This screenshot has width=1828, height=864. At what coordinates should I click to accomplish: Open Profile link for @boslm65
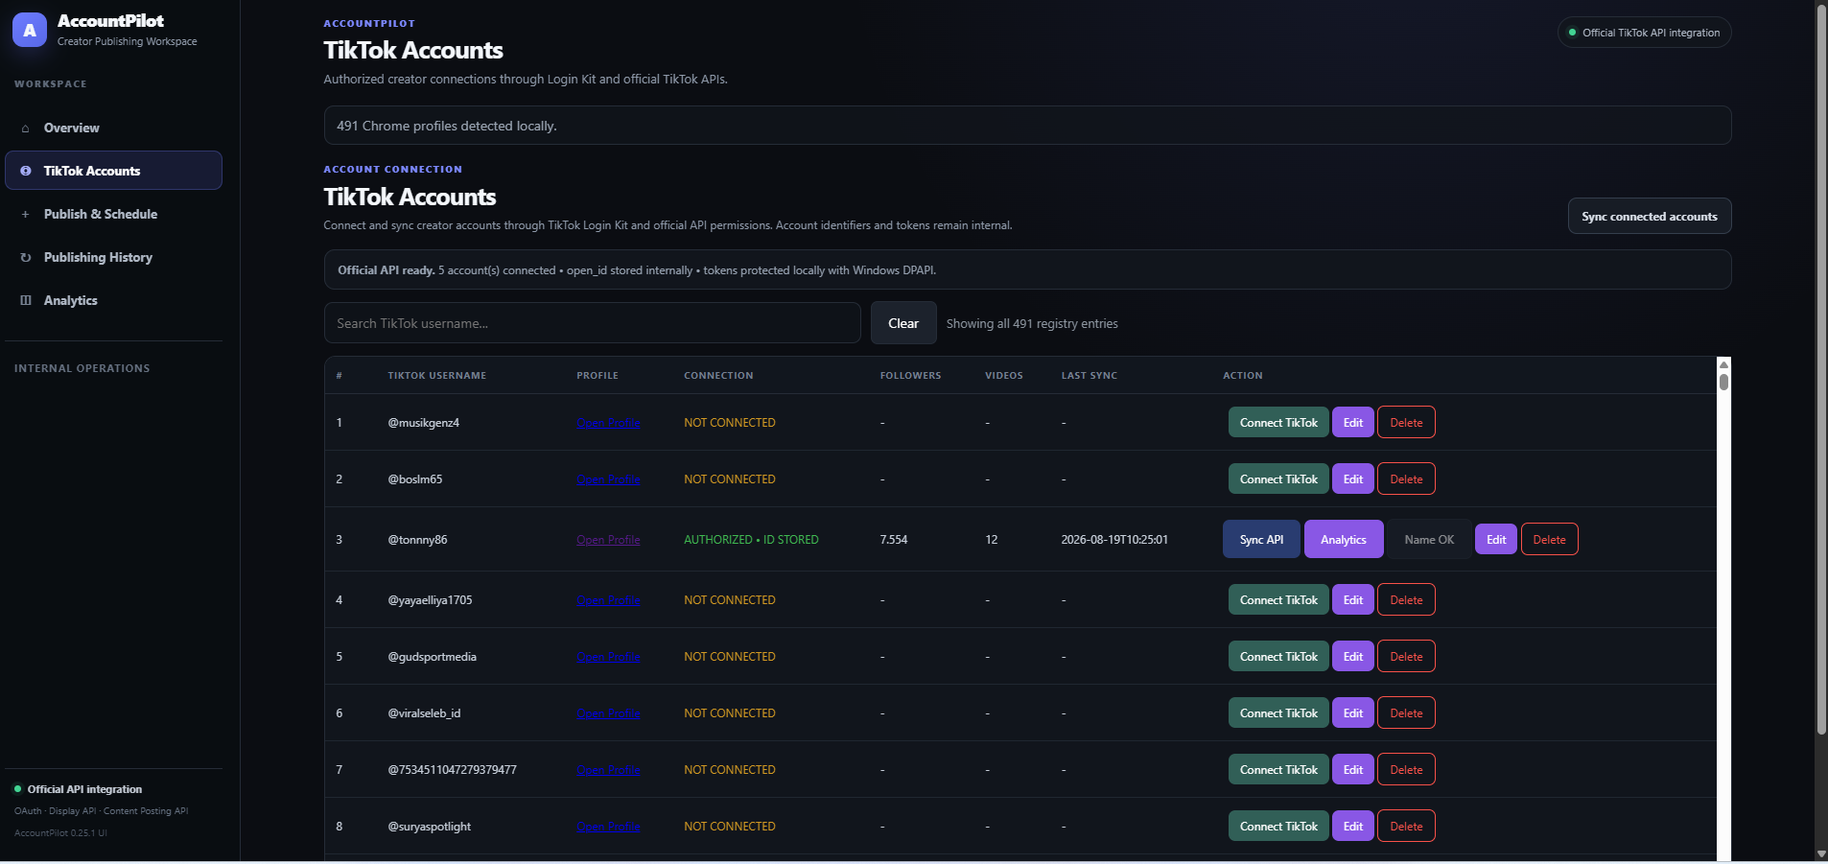point(608,479)
